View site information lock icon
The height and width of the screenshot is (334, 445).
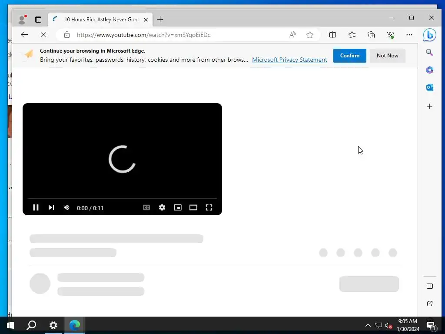coord(67,35)
